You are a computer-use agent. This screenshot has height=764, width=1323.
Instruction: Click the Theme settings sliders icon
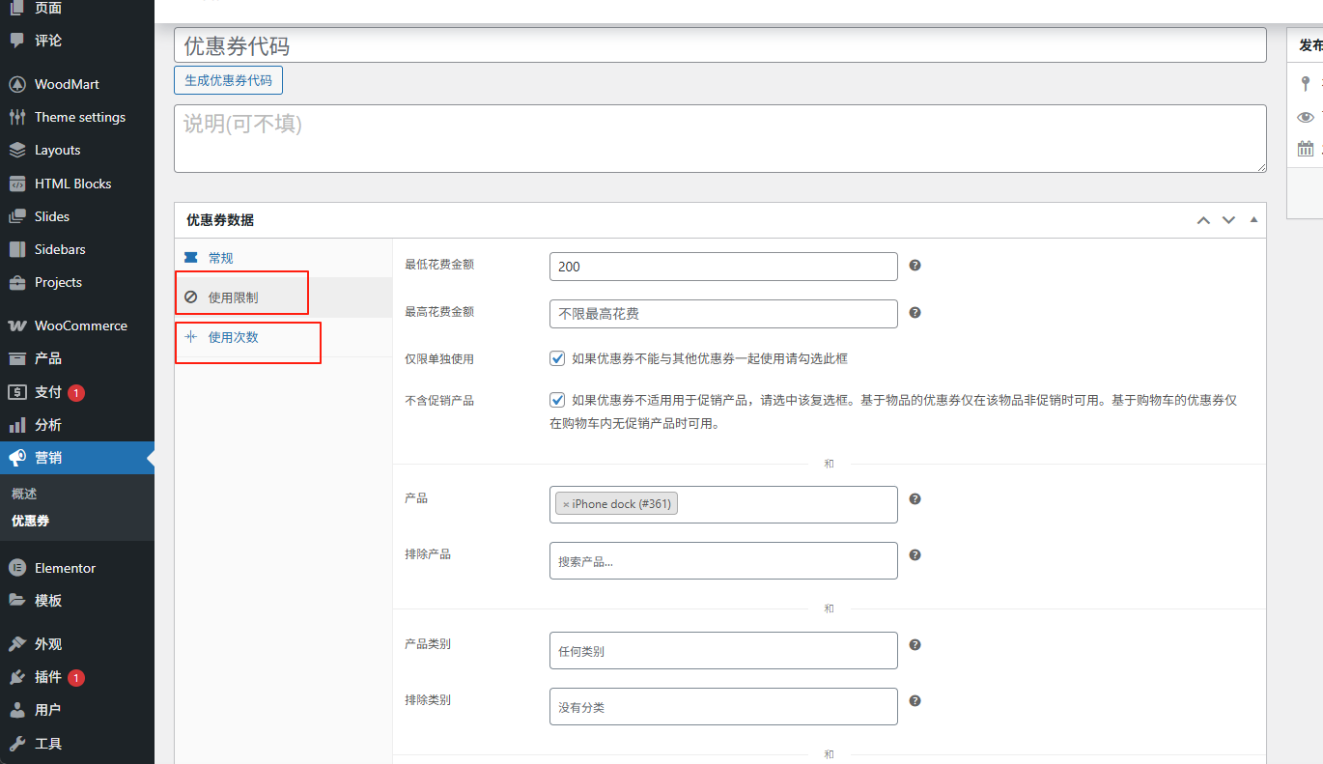coord(16,117)
